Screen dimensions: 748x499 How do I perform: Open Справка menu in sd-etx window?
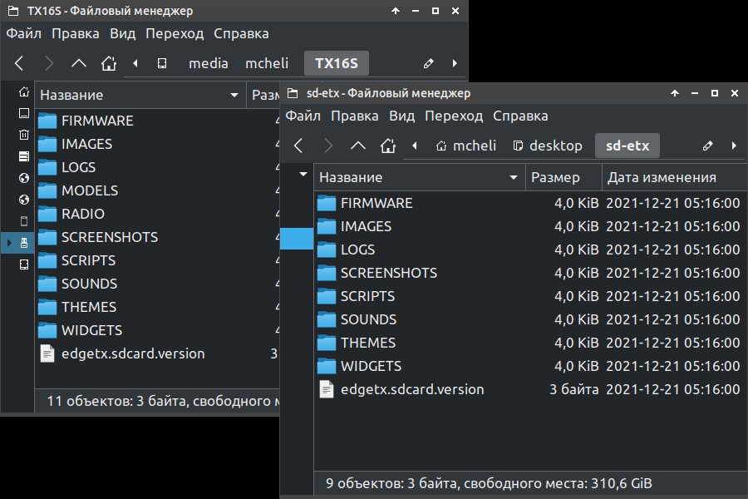520,116
